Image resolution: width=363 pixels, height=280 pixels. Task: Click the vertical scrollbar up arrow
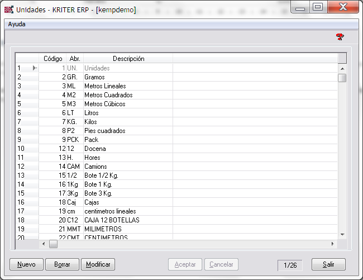coord(342,68)
